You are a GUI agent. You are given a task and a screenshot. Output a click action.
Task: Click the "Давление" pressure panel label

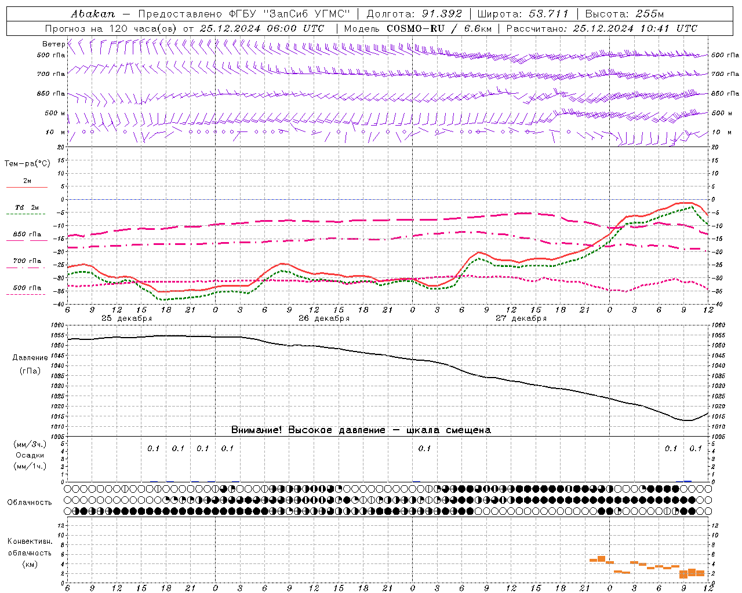30,358
